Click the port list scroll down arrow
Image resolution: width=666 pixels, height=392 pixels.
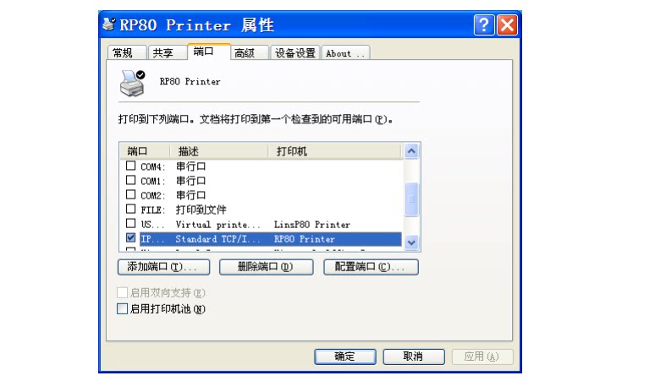(411, 242)
